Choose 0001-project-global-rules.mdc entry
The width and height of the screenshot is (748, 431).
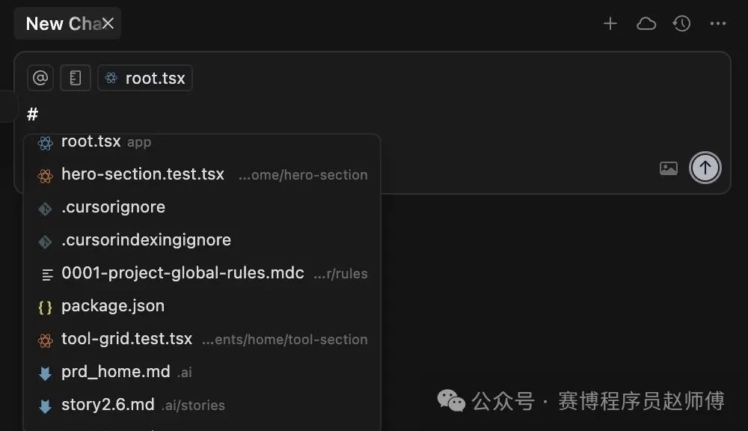click(202, 273)
